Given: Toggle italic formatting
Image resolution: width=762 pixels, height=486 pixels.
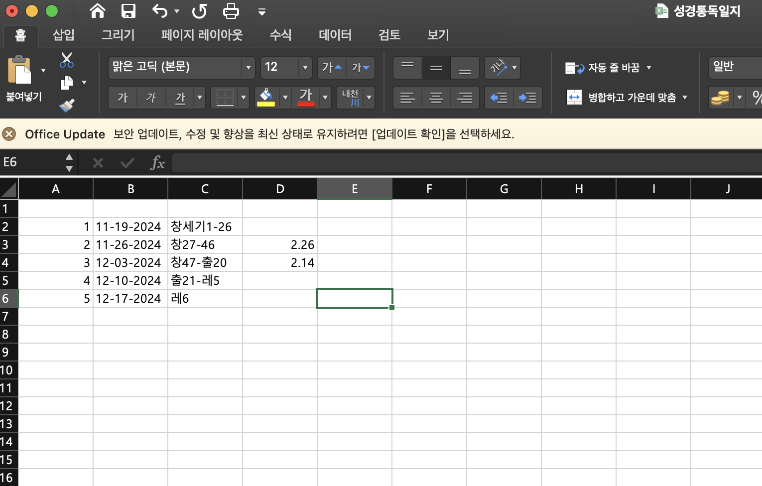Looking at the screenshot, I should pyautogui.click(x=151, y=97).
